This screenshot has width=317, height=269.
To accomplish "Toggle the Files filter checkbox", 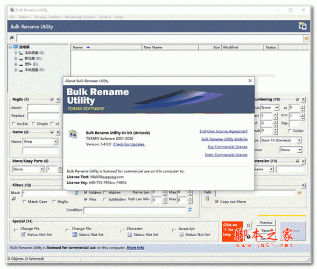I will tap(86, 199).
